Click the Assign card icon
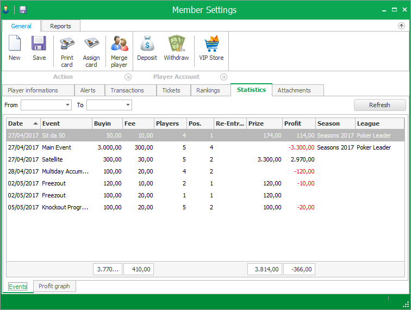 91,43
